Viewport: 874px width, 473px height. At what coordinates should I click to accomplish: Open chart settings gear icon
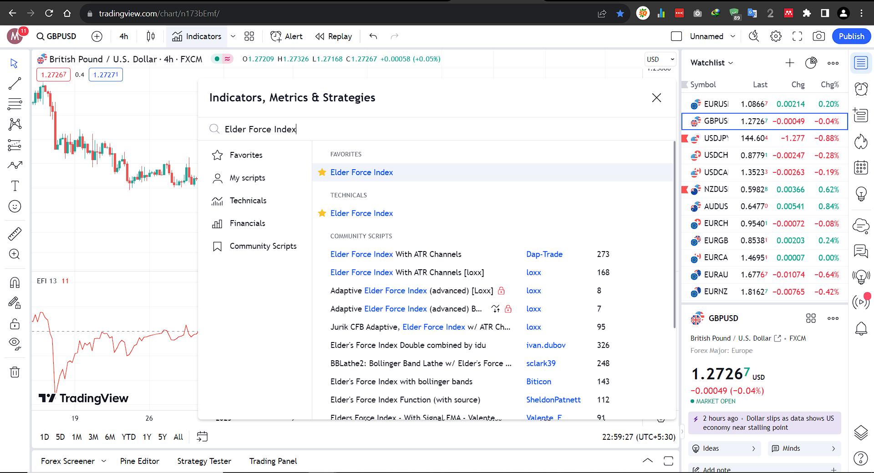tap(776, 36)
